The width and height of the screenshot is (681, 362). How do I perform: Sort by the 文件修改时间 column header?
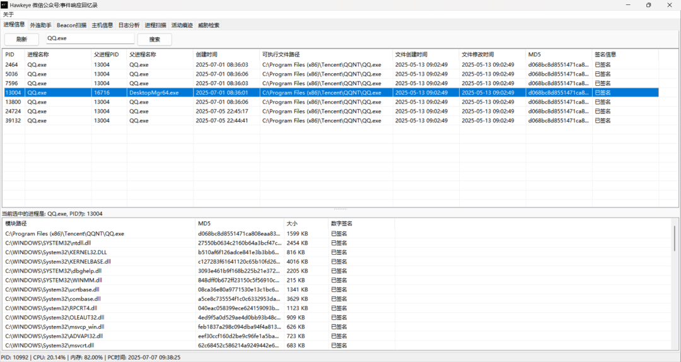492,54
